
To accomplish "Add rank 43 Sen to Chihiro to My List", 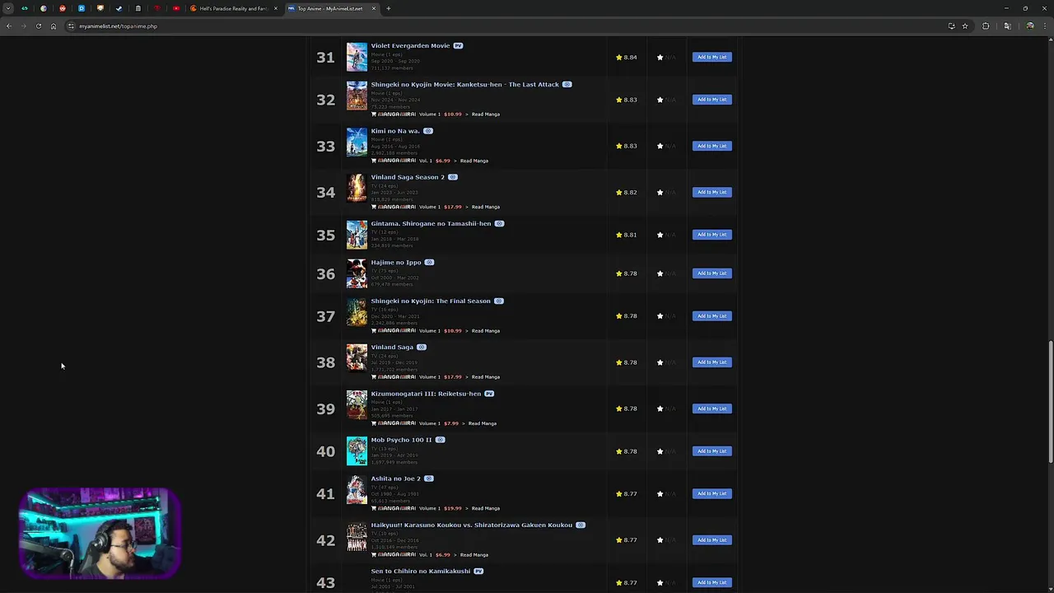I will (x=712, y=582).
